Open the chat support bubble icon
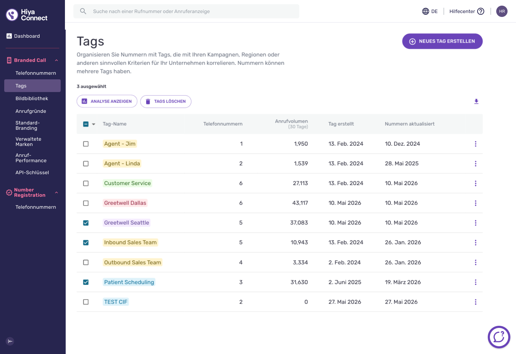Screen dimensions: 516x354 coord(499,337)
